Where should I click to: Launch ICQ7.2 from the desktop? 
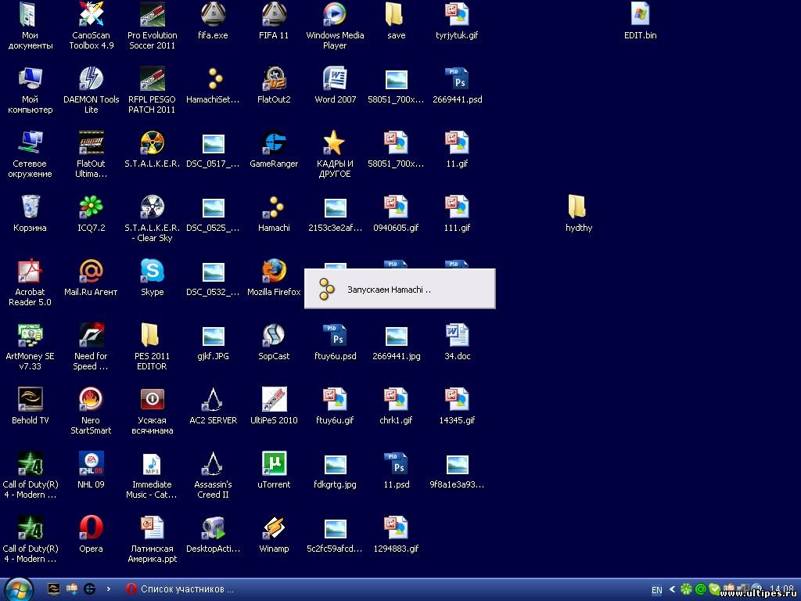[91, 208]
